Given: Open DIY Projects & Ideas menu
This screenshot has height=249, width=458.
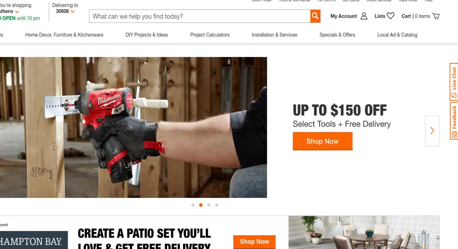Looking at the screenshot, I should click(x=147, y=35).
